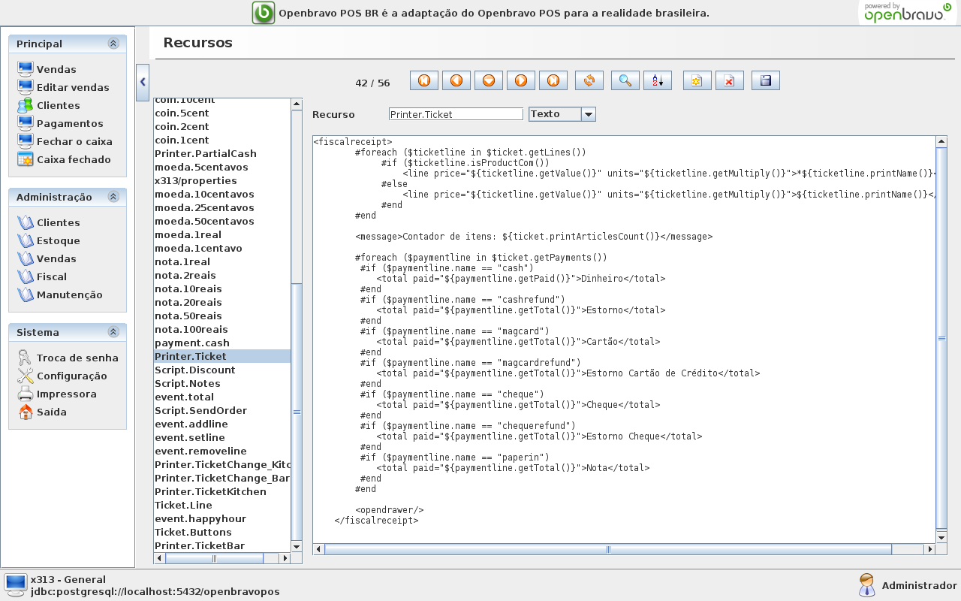Viewport: 961px width, 601px height.
Task: Select payment.cash in the resource list
Action: pyautogui.click(x=222, y=343)
